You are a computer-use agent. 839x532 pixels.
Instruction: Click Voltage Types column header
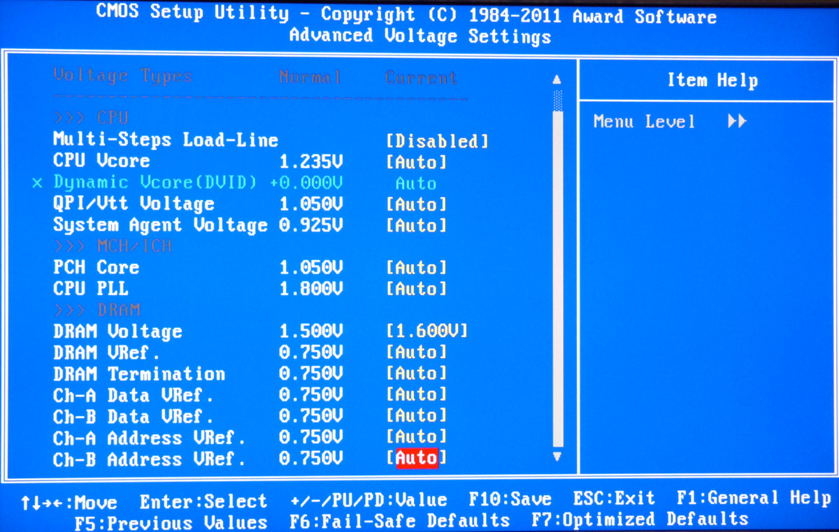(x=123, y=76)
